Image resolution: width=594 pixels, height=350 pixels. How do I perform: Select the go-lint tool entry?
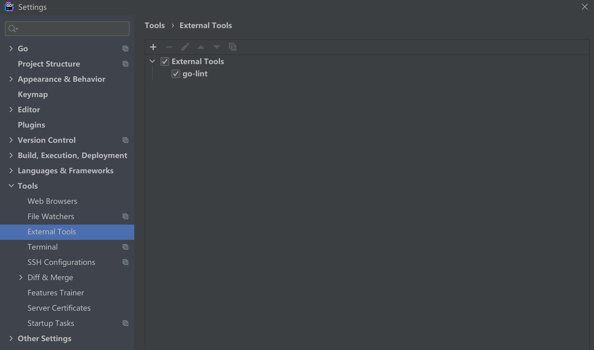(x=195, y=74)
